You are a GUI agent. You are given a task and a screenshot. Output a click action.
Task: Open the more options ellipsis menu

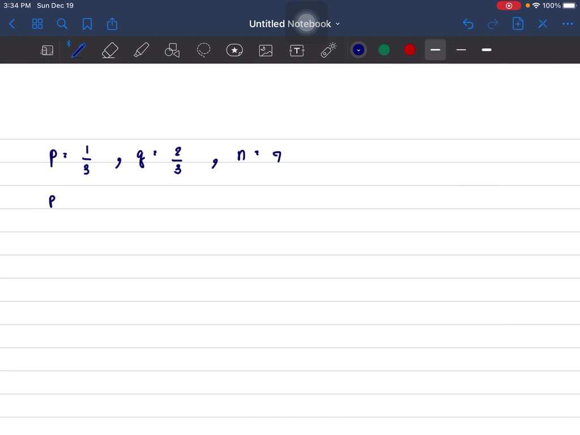click(x=568, y=24)
